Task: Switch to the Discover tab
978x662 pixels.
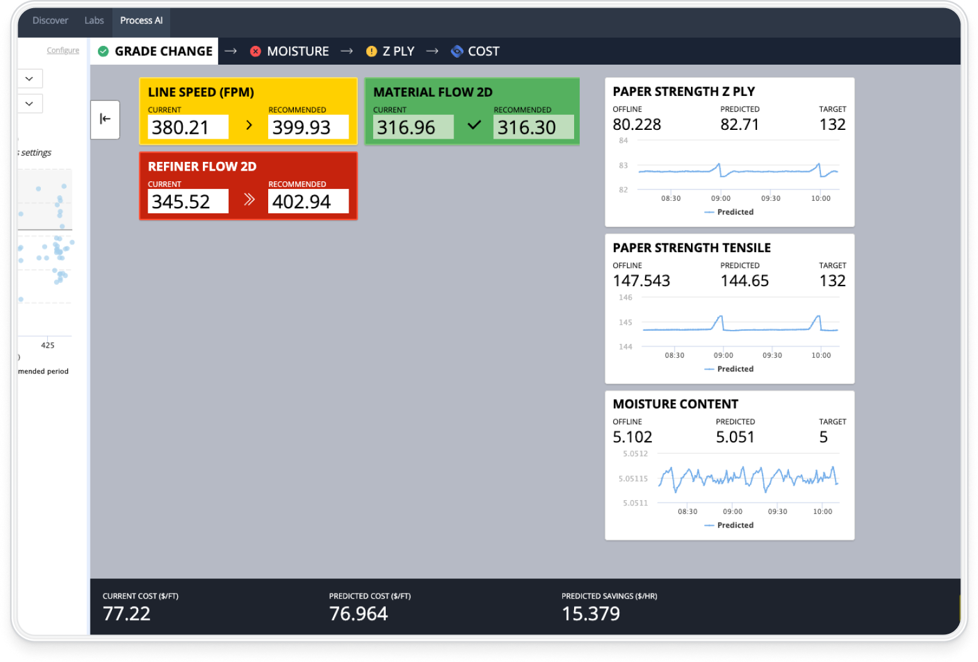Action: 50,21
